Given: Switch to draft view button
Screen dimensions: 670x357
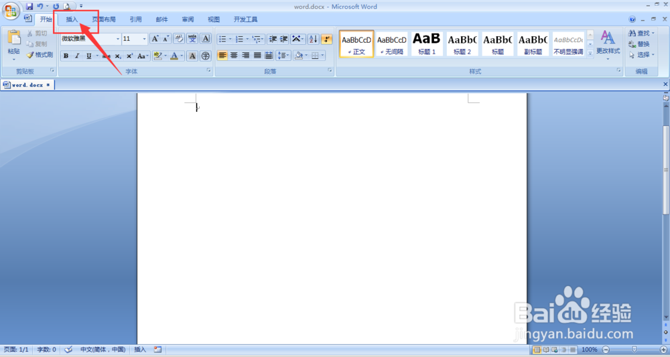Looking at the screenshot, I should pyautogui.click(x=573, y=350).
